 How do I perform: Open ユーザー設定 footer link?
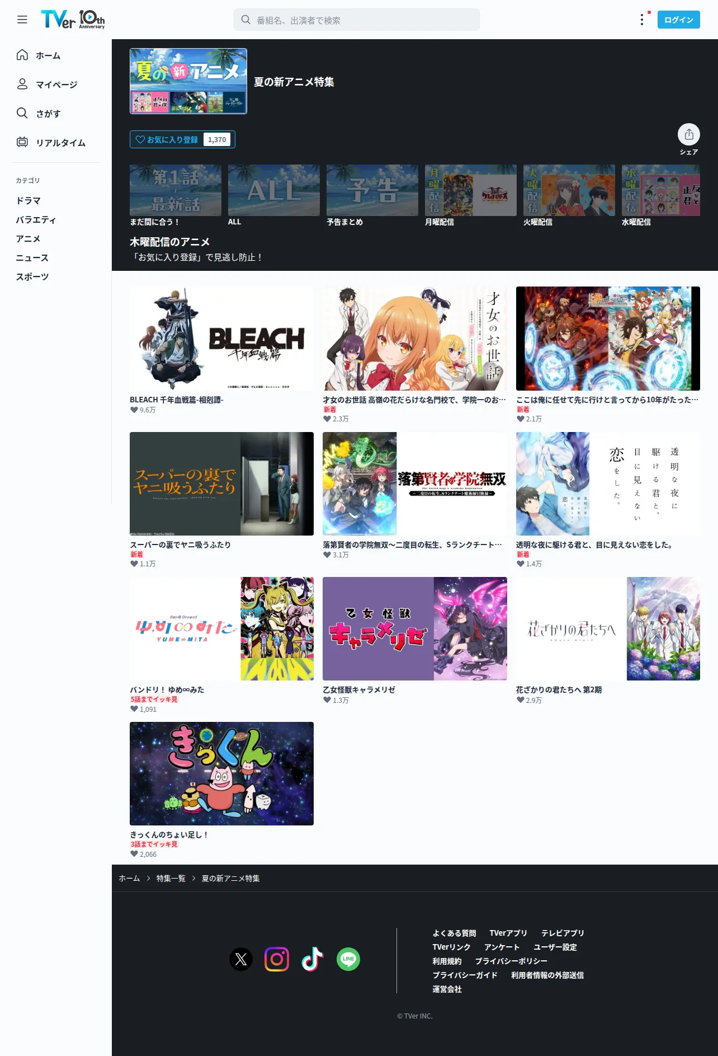(555, 947)
